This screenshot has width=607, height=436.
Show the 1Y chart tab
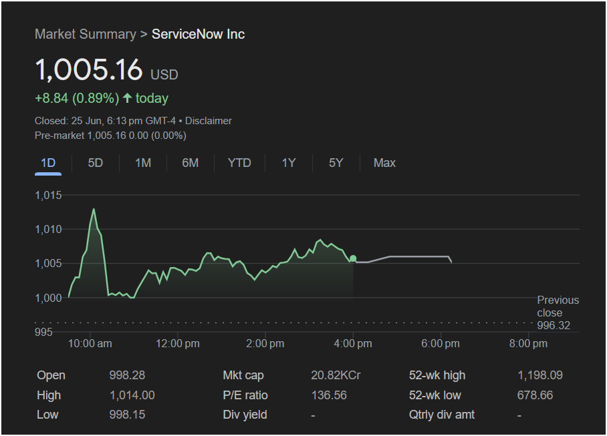pyautogui.click(x=288, y=163)
